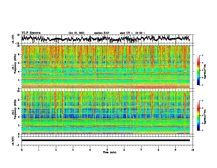The width and height of the screenshot is (217, 168).
Task: Click inside the ch.2 spectrogram panel
Action: click(105, 113)
